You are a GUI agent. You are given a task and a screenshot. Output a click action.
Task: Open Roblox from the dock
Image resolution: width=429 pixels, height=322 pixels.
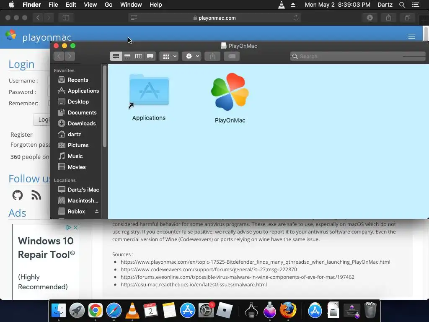224,311
